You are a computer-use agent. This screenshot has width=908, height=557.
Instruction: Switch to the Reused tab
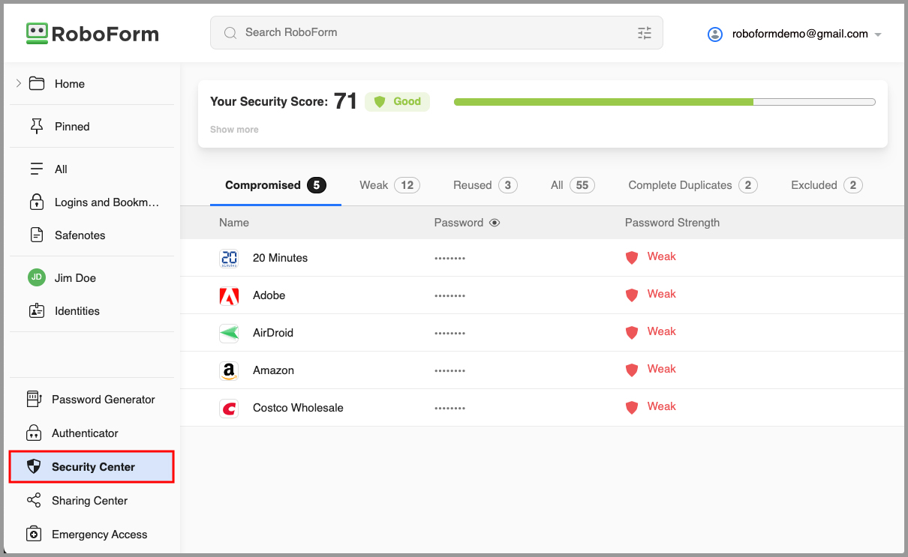point(485,185)
